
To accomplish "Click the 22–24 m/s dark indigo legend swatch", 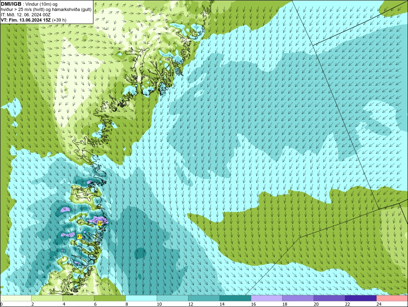I will [361, 298].
